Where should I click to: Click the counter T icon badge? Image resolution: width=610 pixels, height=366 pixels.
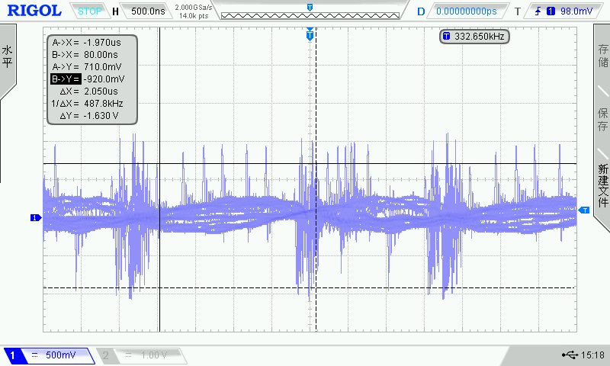(x=446, y=37)
